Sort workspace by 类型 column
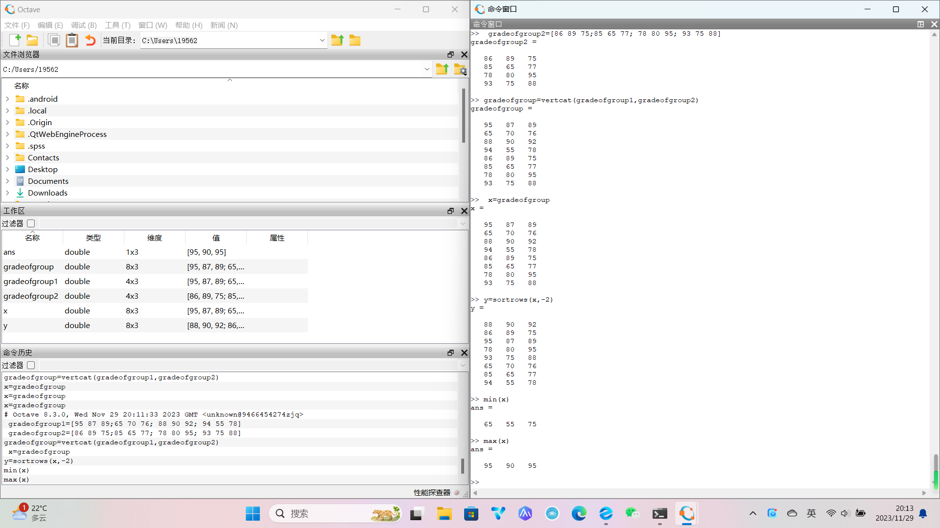The image size is (940, 528). 94,238
